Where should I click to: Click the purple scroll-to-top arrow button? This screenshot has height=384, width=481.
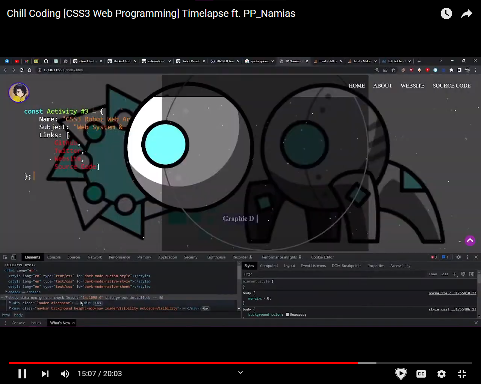pyautogui.click(x=470, y=241)
